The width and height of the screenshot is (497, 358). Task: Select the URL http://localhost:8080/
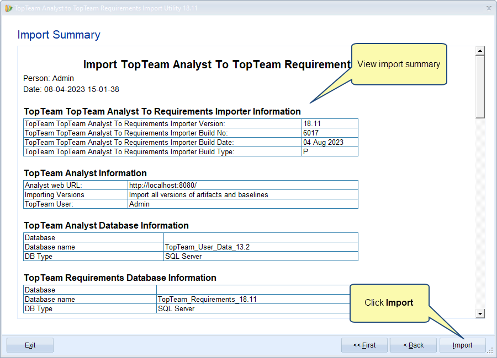[x=163, y=185]
